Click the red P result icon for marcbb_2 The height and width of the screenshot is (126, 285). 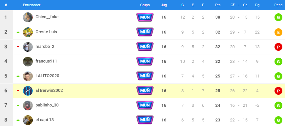278,47
